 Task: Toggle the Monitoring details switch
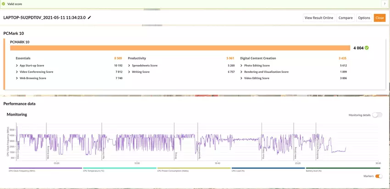coord(377,115)
